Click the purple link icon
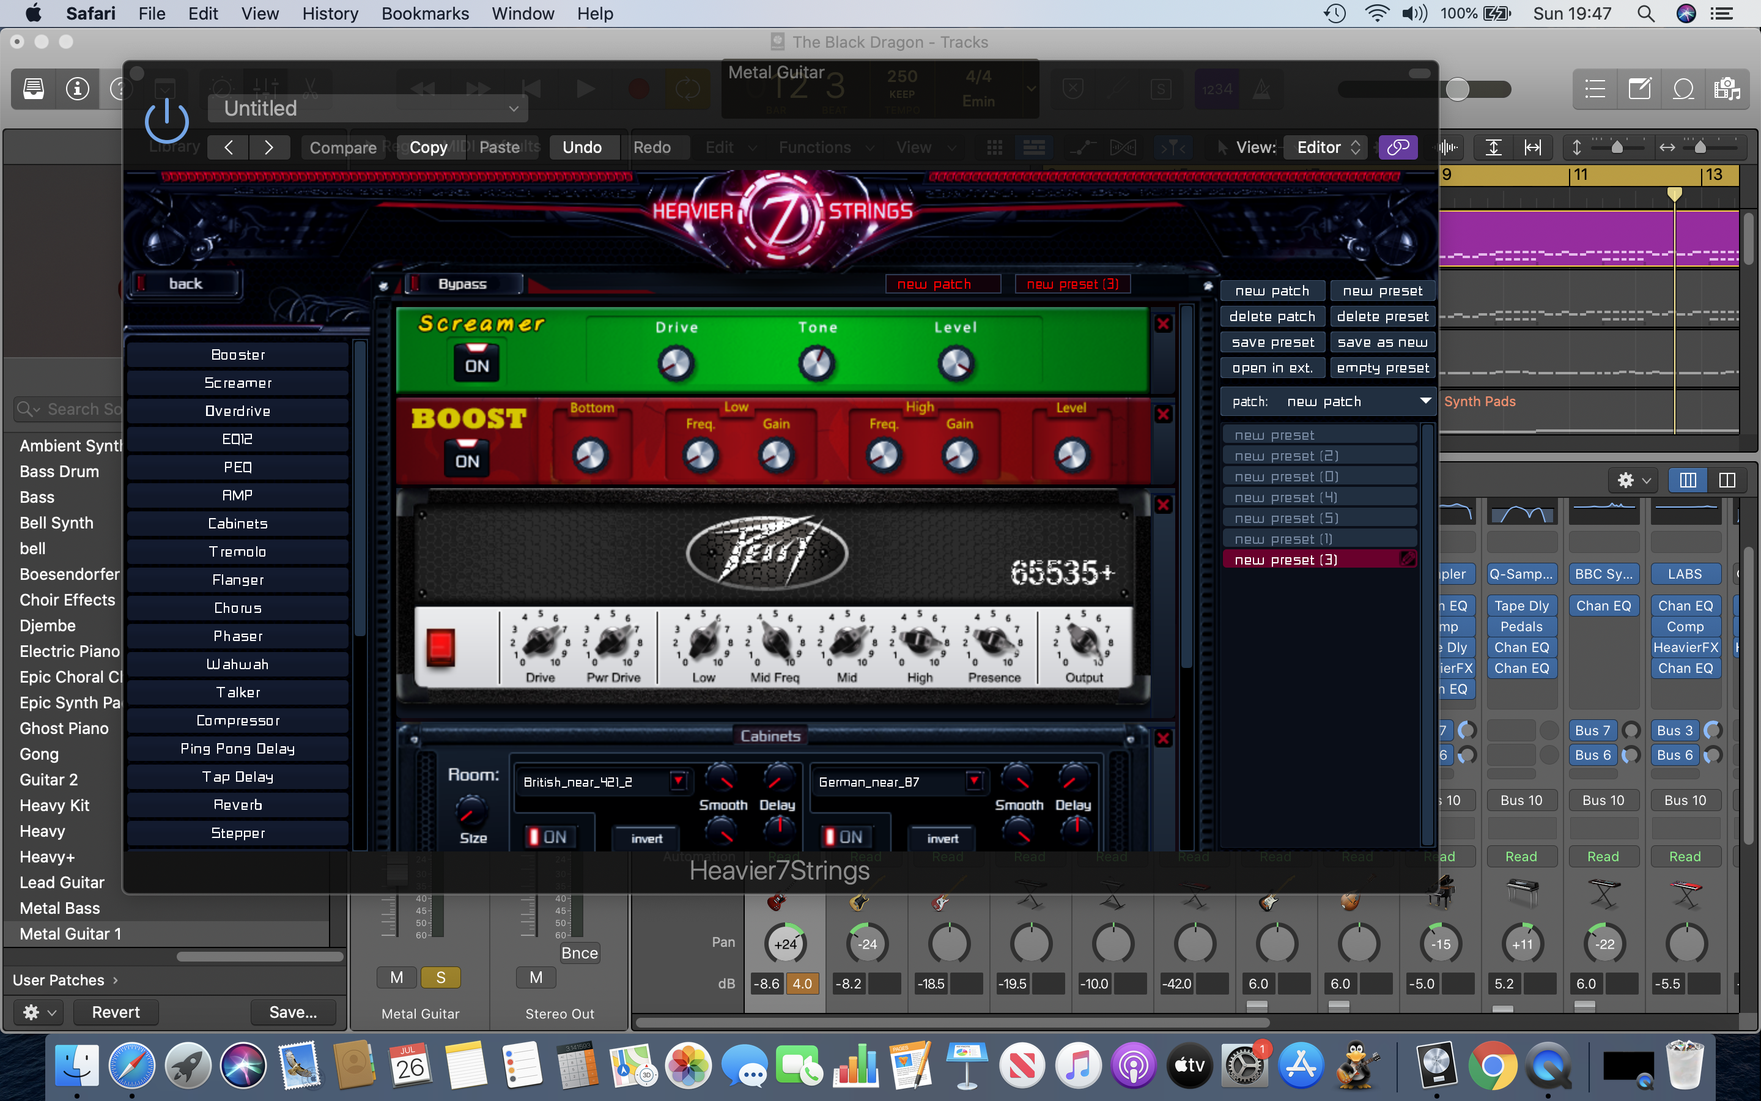Image resolution: width=1761 pixels, height=1101 pixels. tap(1398, 147)
